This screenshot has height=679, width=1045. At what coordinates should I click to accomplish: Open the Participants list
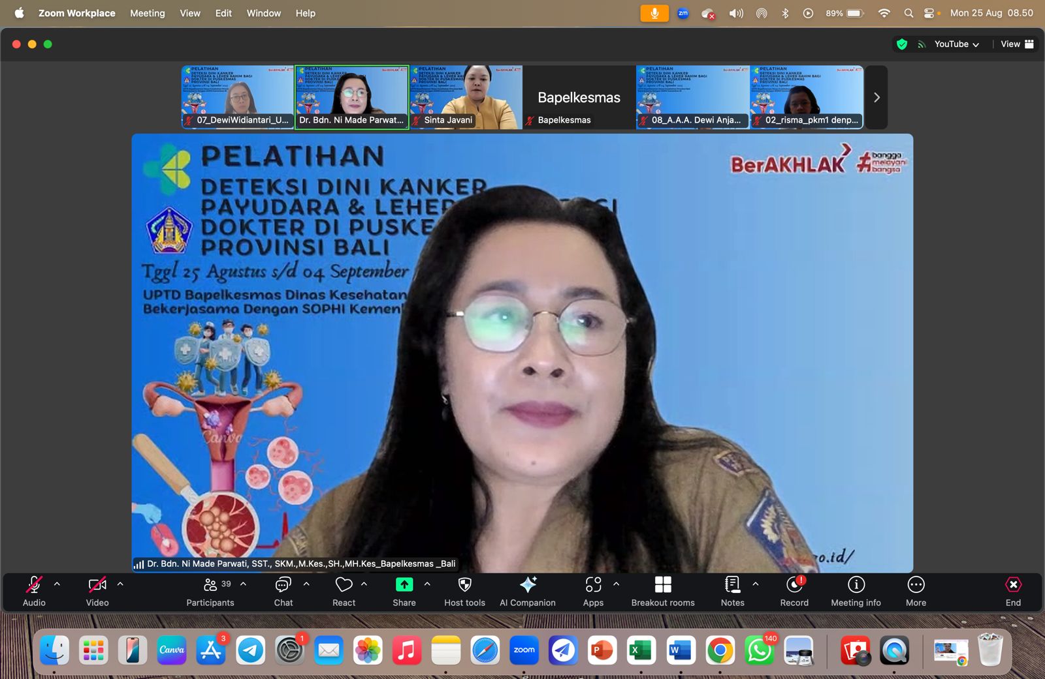point(210,592)
